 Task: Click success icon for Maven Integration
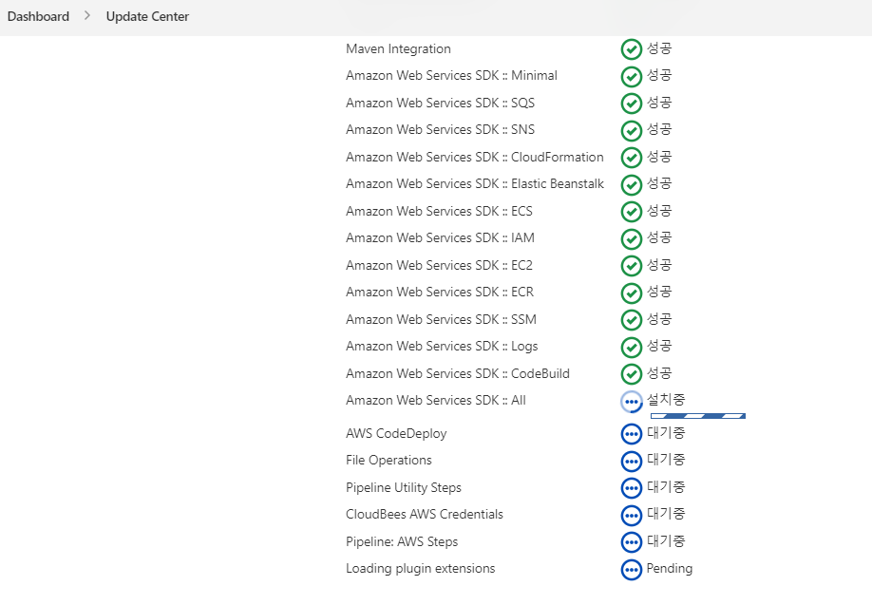[x=631, y=49]
